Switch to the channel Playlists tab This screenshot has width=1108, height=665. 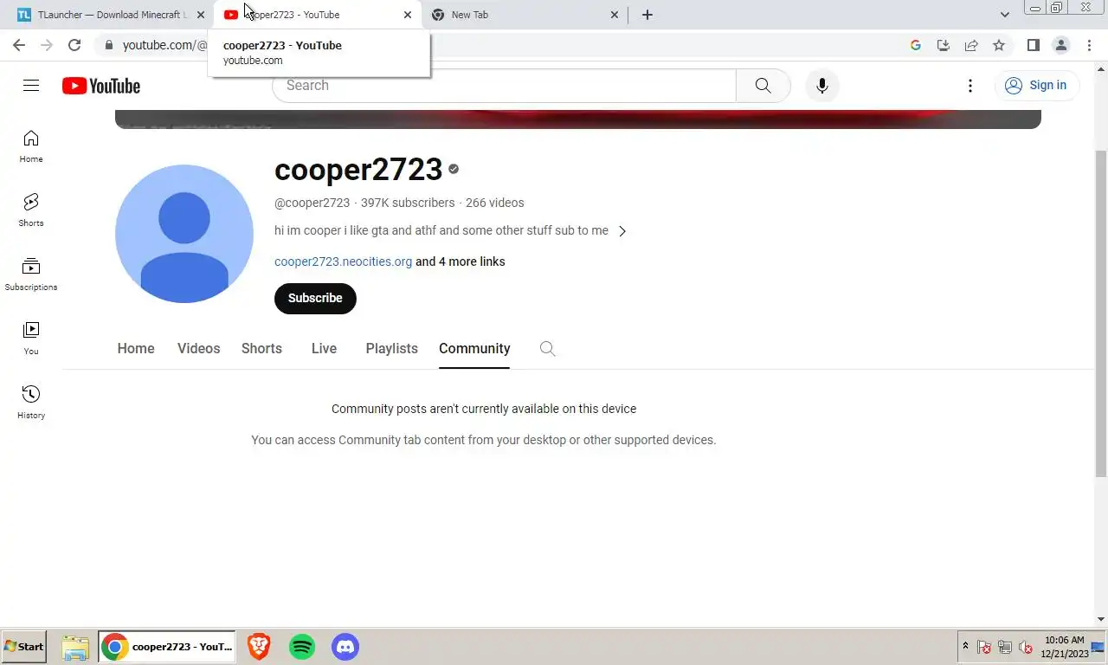click(x=391, y=348)
